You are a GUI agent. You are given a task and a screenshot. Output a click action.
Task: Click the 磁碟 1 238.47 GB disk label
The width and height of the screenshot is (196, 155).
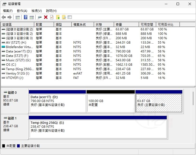pyautogui.click(x=15, y=127)
